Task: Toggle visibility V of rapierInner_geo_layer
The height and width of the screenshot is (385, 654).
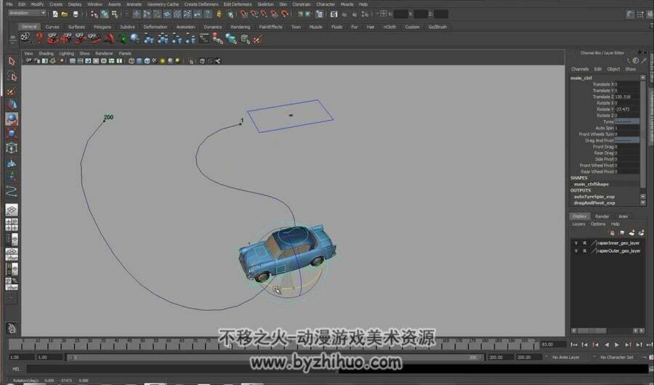Action: pos(576,243)
